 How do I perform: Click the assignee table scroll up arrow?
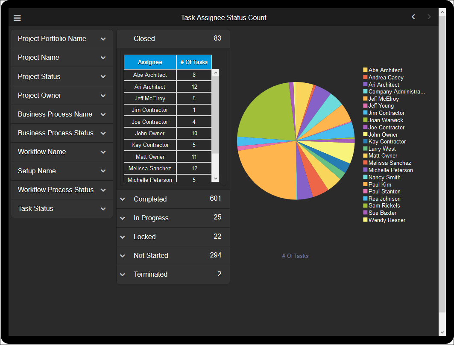pos(215,73)
